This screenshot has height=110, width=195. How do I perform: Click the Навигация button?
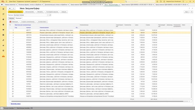(x=14, y=22)
